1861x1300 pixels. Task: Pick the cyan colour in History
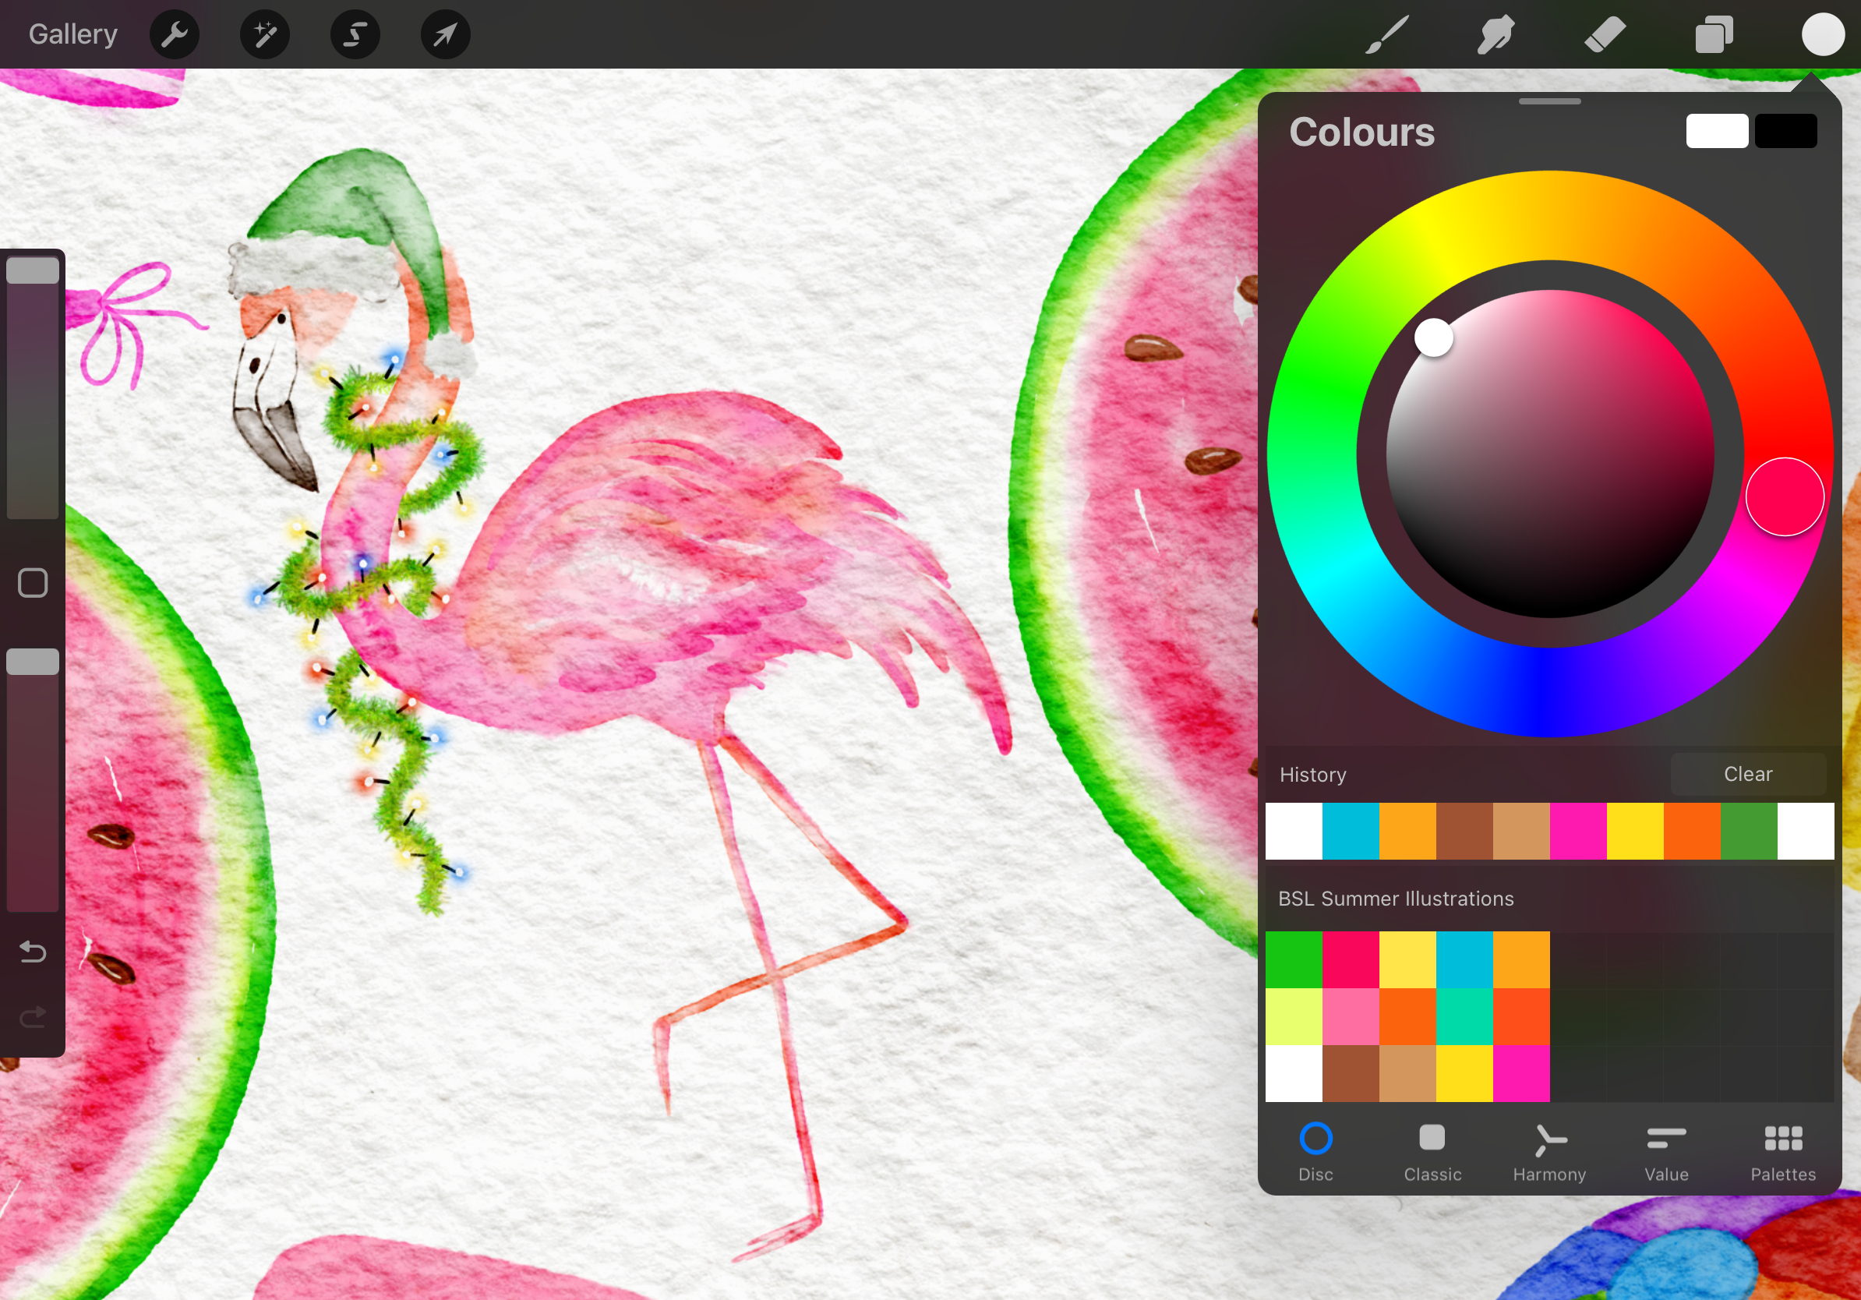click(1351, 831)
